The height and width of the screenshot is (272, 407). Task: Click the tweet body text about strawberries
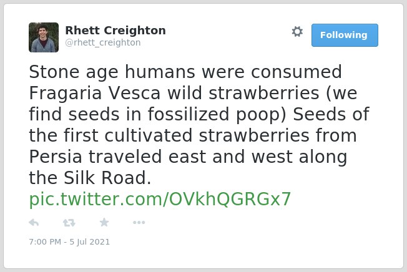point(199,125)
